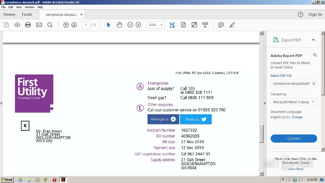325x183 pixels.
Task: Open Opera browser in taskbar
Action: click(x=54, y=180)
